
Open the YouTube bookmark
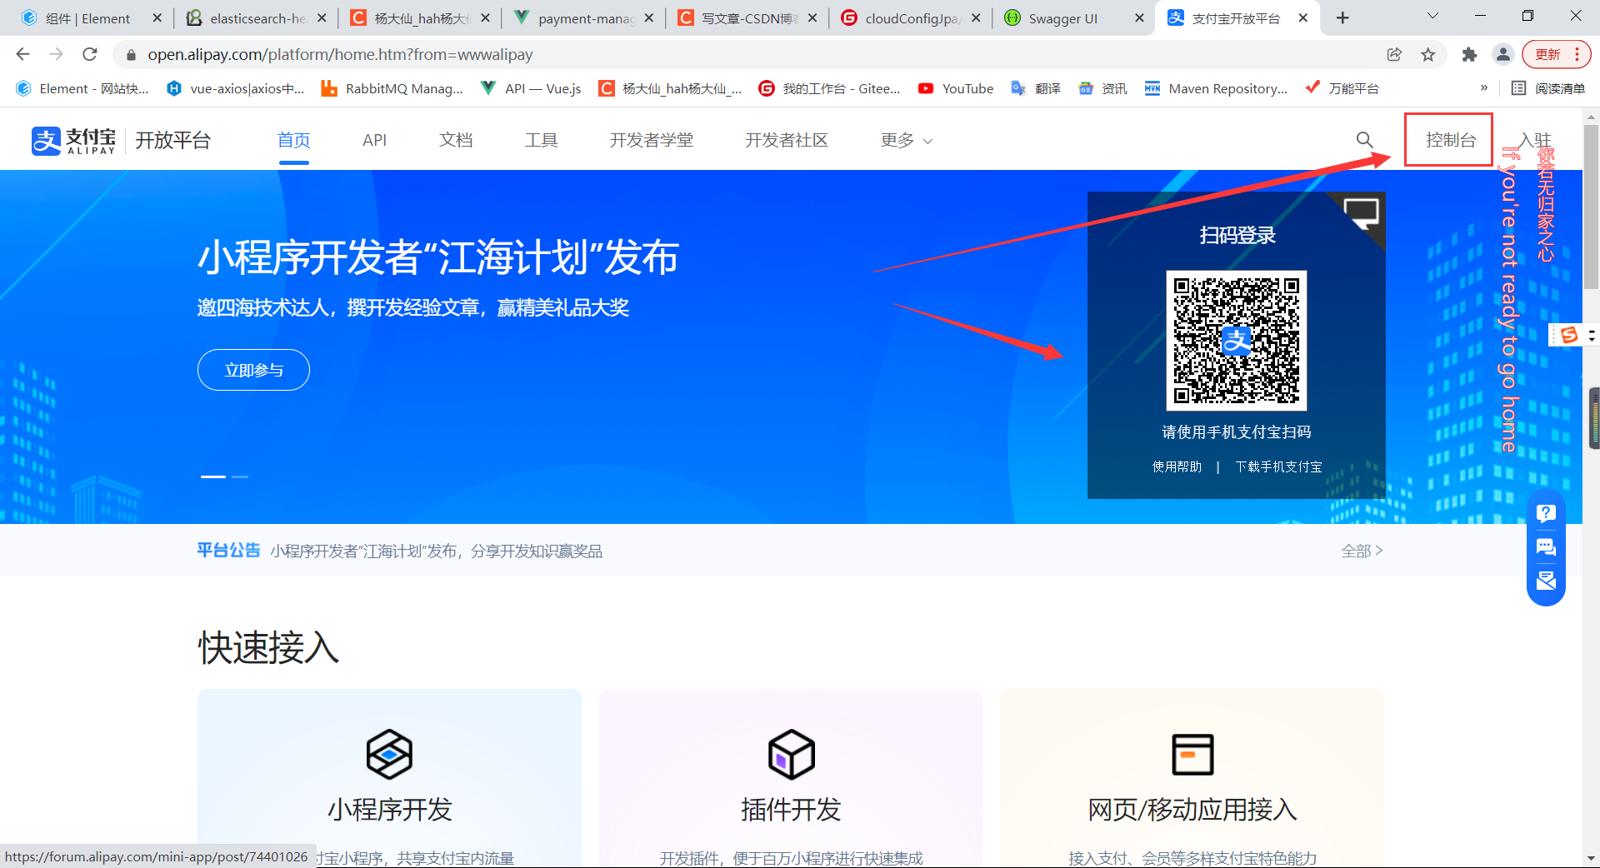(956, 88)
